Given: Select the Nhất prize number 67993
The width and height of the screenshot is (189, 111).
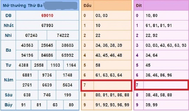Looking at the screenshot, I should click(47, 25).
